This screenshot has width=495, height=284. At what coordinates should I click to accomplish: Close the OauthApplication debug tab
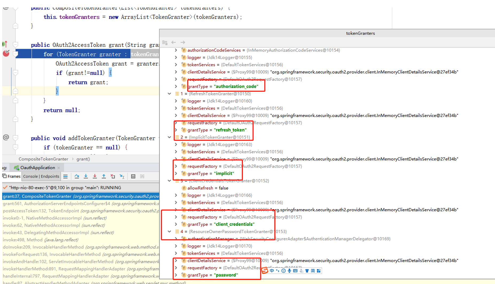59,168
